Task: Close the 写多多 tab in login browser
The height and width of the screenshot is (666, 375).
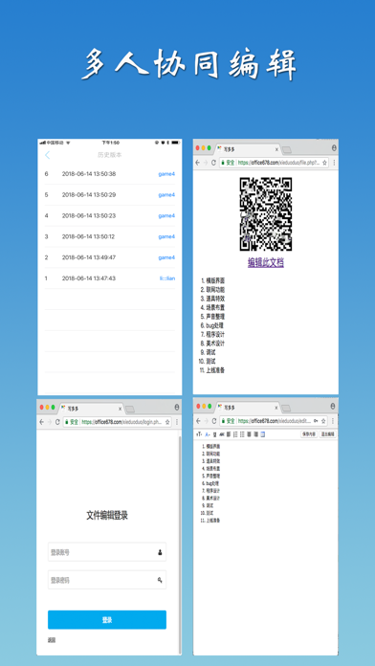Action: [120, 409]
